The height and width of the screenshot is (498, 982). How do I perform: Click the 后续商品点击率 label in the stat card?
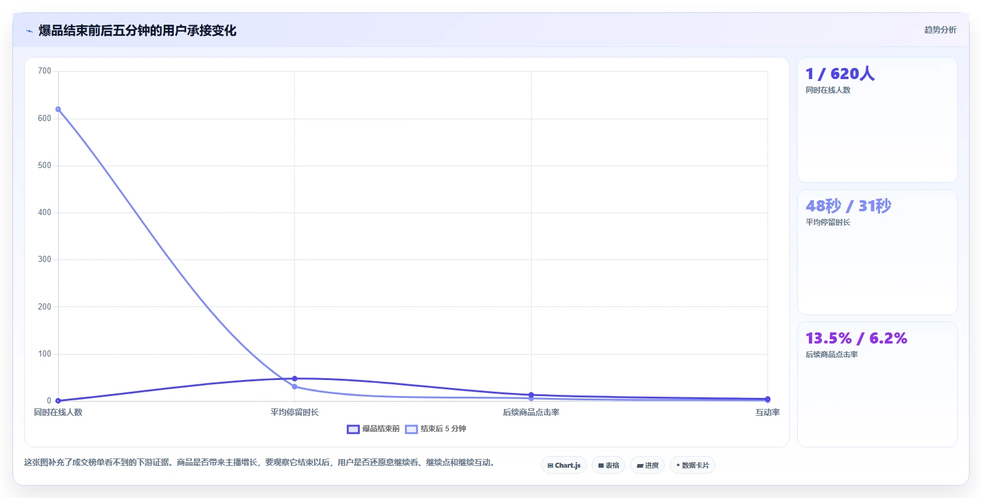(831, 355)
